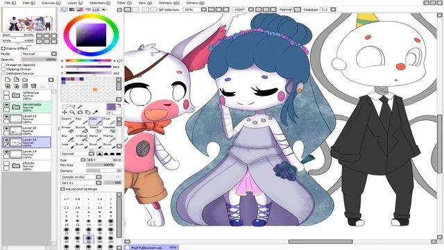
Task: Open the Canvas menu
Action: [51, 3]
